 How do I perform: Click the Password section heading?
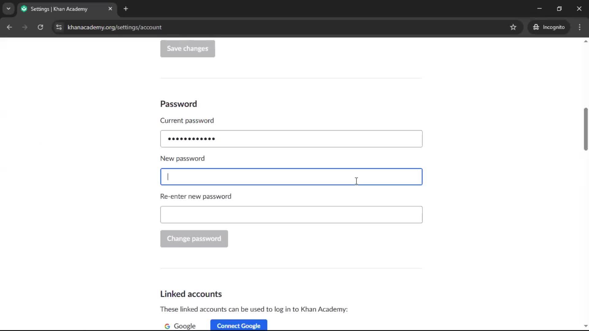coord(179,104)
